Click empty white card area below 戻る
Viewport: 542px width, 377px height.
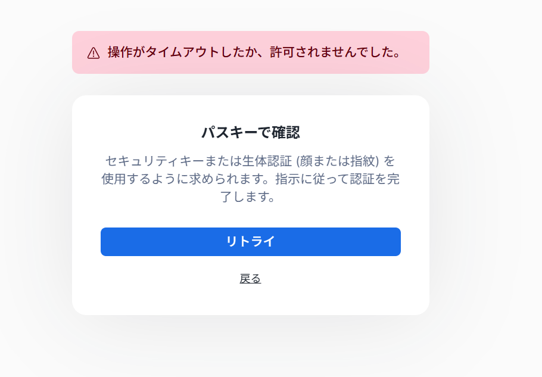point(250,301)
